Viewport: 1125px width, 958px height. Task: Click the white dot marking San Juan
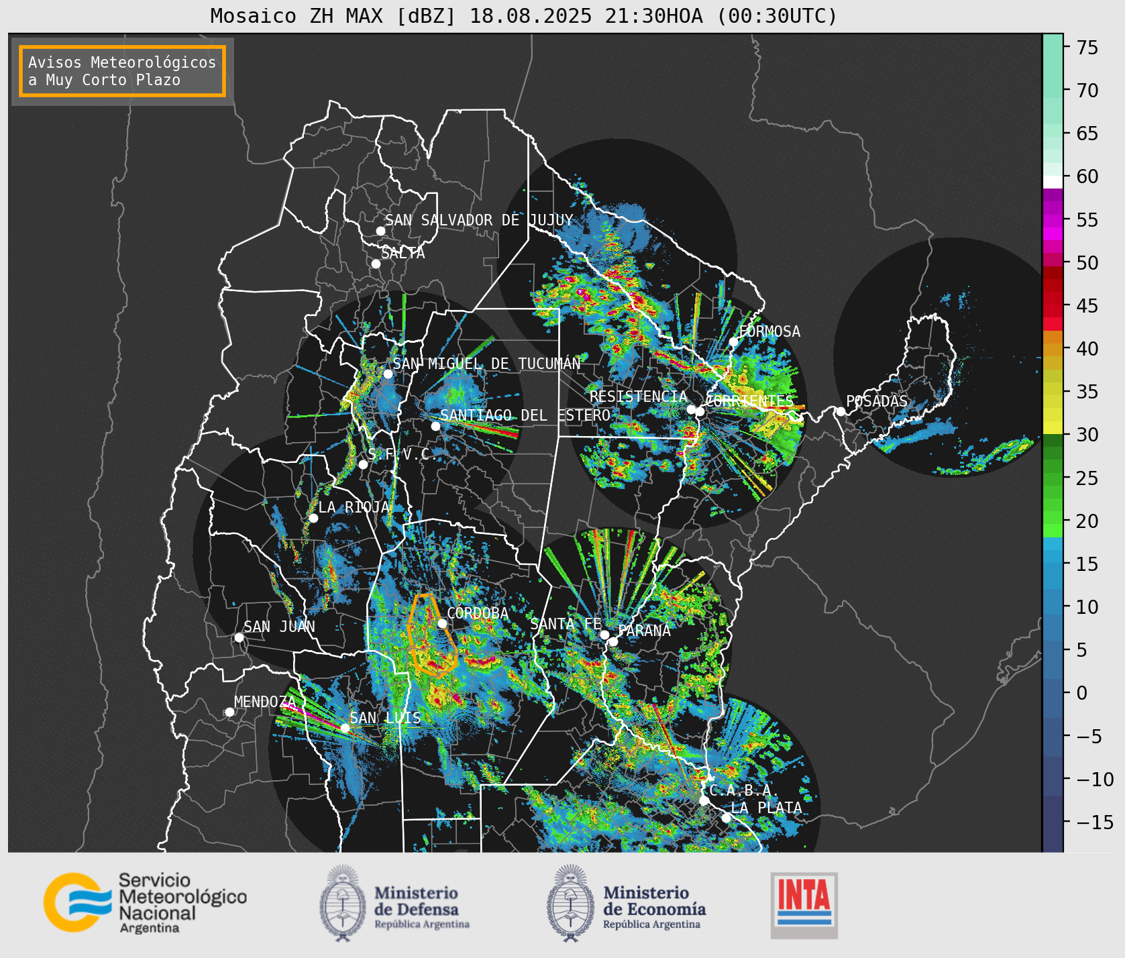239,637
